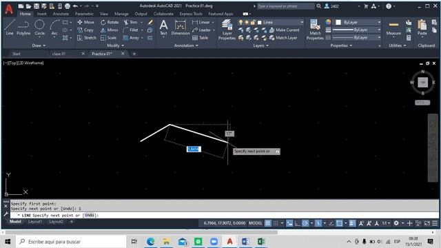Toggle MODEL space button
The height and width of the screenshot is (248, 441).
coord(256,223)
